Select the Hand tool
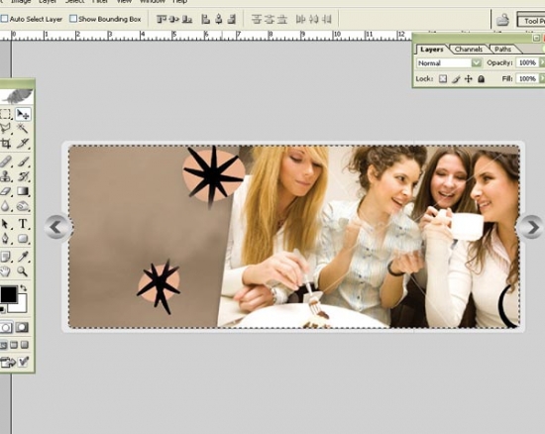This screenshot has width=545, height=434. coord(5,271)
